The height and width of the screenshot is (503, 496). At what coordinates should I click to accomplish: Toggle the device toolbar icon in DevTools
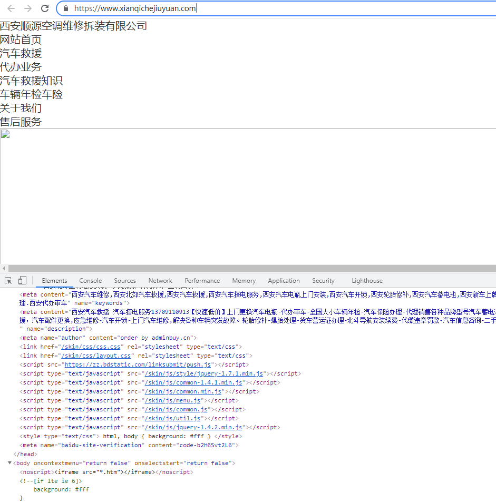(22, 280)
